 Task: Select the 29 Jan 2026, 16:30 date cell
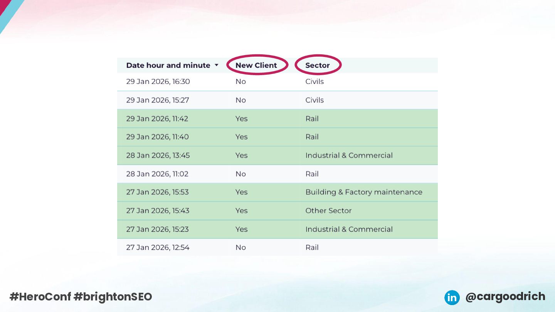158,82
